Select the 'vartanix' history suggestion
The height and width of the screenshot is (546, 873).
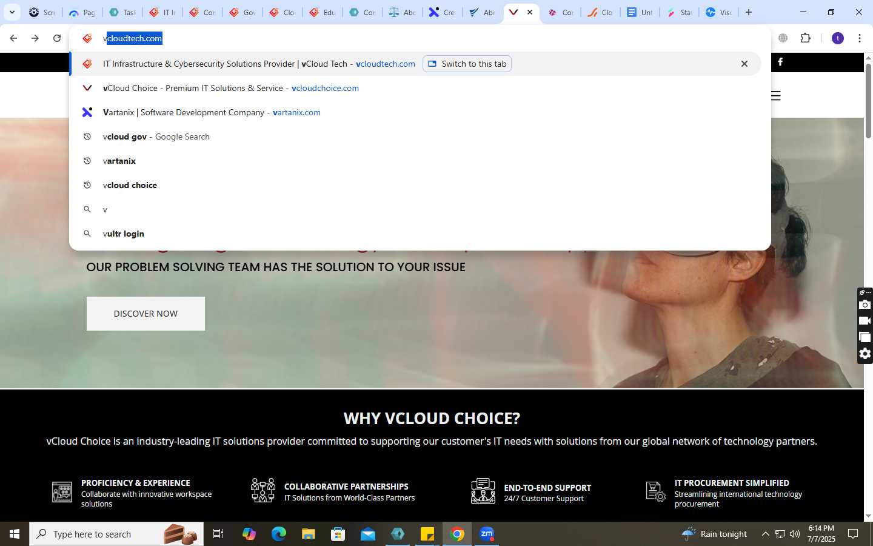pos(415,161)
